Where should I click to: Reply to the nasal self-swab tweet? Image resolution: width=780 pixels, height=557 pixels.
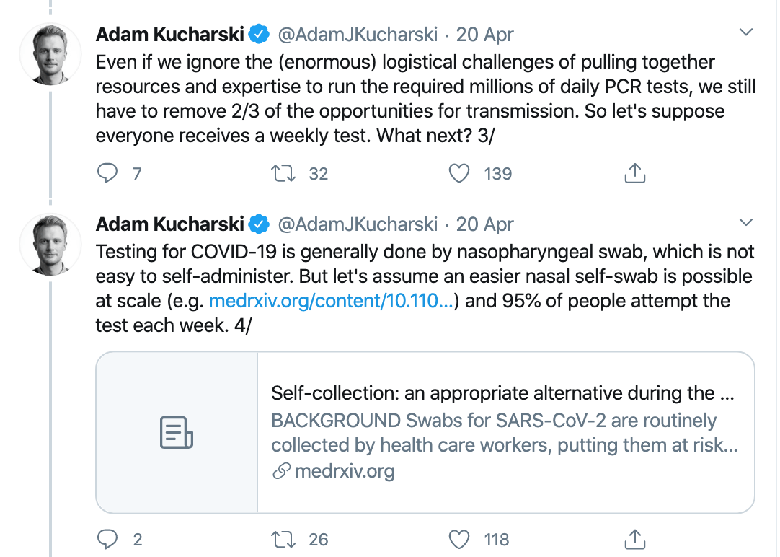[x=107, y=538]
